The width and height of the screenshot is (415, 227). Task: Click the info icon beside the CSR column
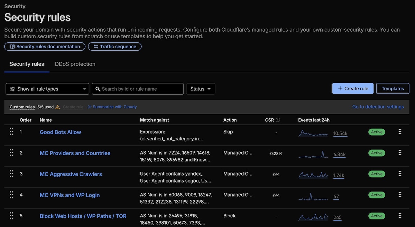pyautogui.click(x=277, y=120)
